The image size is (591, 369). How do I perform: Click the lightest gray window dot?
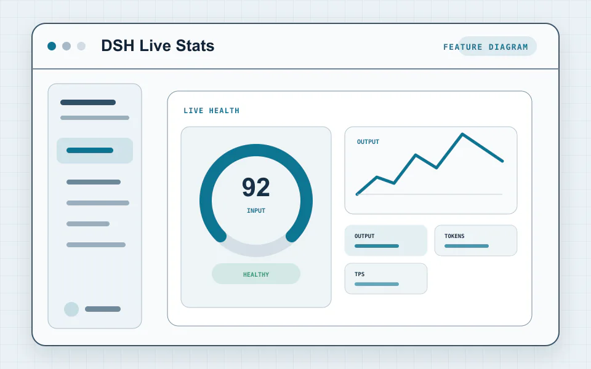[81, 46]
